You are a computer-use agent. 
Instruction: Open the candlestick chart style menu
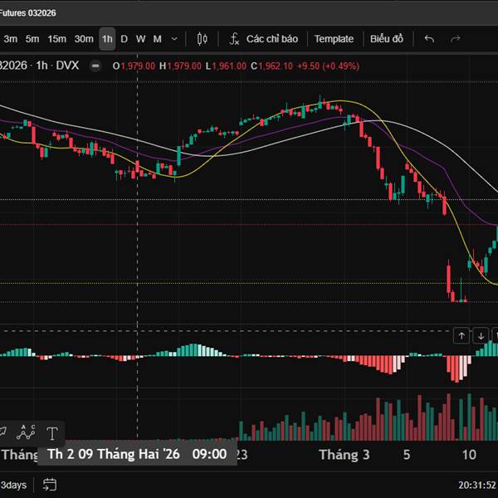point(202,39)
